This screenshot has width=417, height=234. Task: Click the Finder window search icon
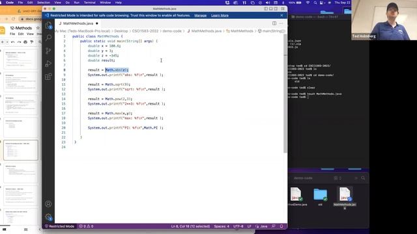363,178
